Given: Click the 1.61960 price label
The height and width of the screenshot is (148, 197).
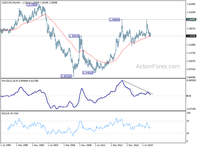Looking at the screenshot, I should [32, 5].
